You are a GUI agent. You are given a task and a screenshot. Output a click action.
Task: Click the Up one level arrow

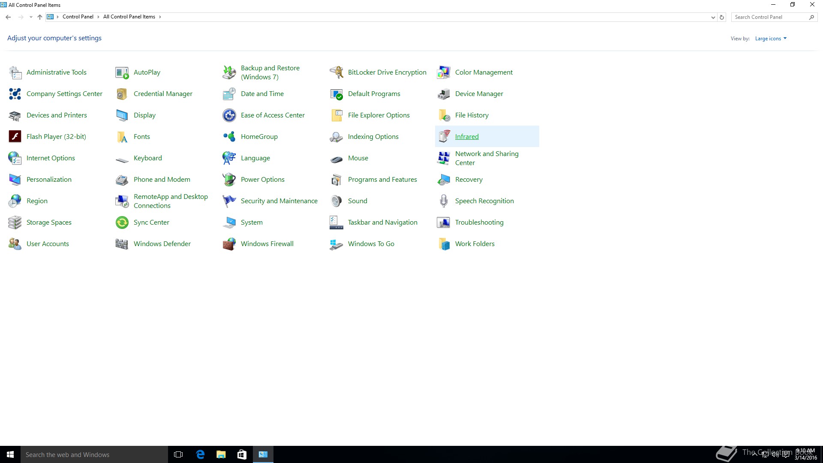(40, 17)
